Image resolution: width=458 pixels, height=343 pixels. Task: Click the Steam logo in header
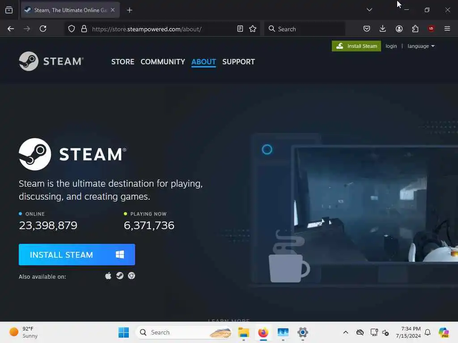point(51,61)
